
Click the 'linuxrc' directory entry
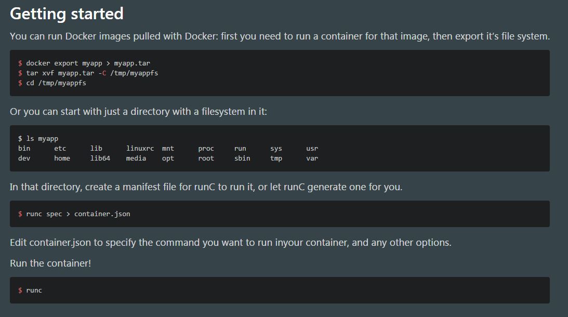[140, 149]
